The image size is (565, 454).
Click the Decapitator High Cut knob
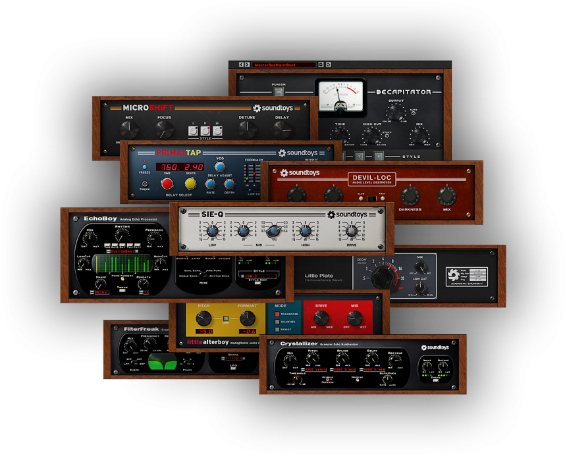(x=371, y=136)
